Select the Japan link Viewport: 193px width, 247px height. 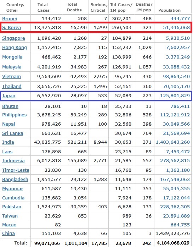tap(8, 95)
